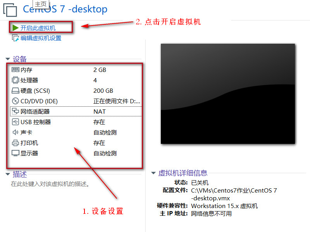Select the 处理器 device row label
This screenshot has width=310, height=232.
coord(29,80)
